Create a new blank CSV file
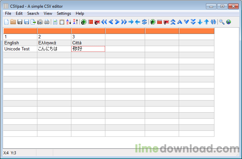The width and height of the screenshot is (242, 159). tap(6, 22)
